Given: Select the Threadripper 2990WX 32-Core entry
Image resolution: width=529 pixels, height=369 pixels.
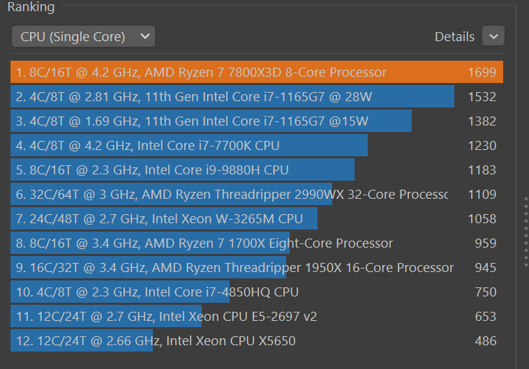Looking at the screenshot, I should [x=230, y=195].
